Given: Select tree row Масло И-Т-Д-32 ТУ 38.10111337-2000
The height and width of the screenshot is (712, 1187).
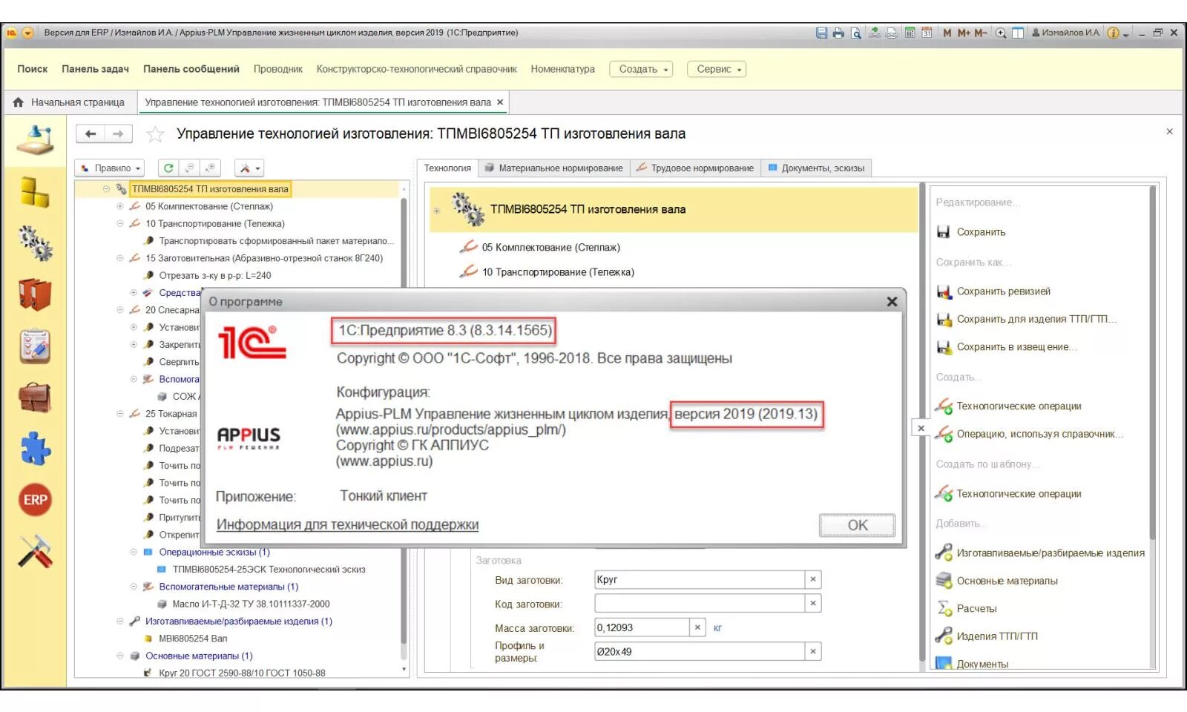Looking at the screenshot, I should (251, 604).
